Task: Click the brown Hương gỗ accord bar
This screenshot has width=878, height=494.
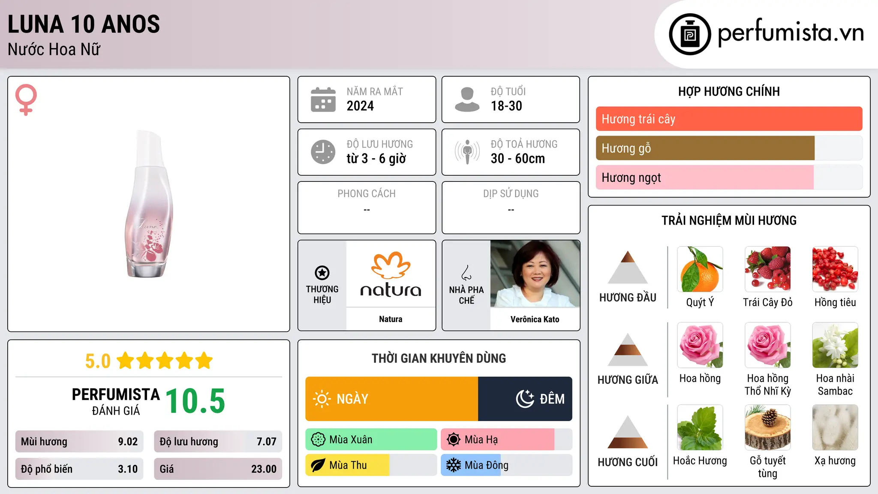Action: 705,148
